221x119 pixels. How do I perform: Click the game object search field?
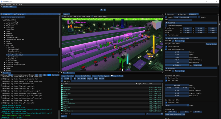click(x=13, y=17)
